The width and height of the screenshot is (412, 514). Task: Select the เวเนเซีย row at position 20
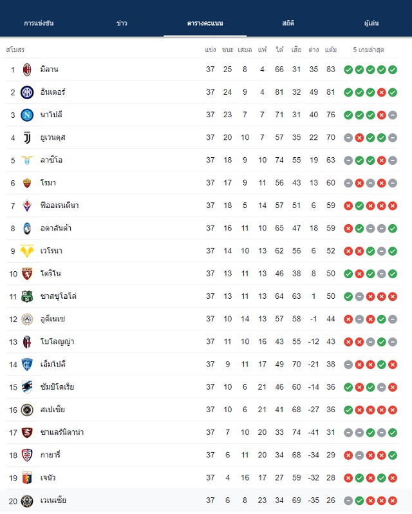click(202, 500)
